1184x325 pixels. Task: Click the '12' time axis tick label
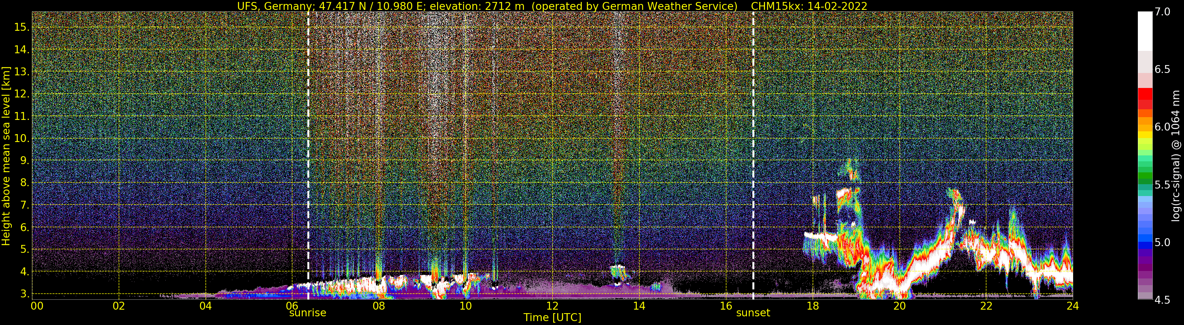(552, 306)
